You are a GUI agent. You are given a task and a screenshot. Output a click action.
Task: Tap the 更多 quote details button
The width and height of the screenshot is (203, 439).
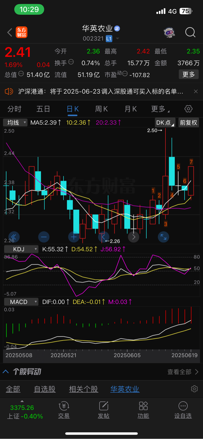tap(189, 74)
